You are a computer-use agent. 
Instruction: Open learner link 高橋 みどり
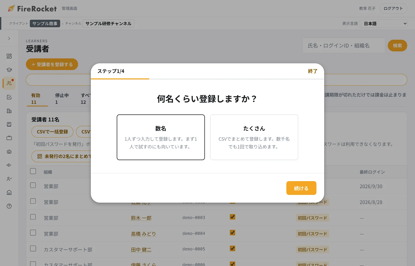point(143,234)
